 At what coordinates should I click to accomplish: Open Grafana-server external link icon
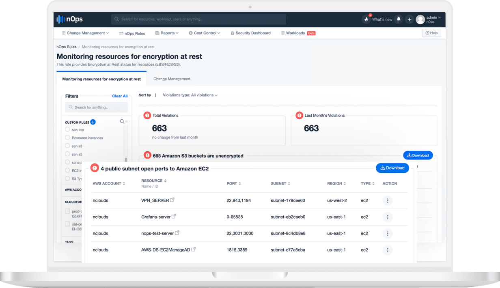(x=174, y=217)
